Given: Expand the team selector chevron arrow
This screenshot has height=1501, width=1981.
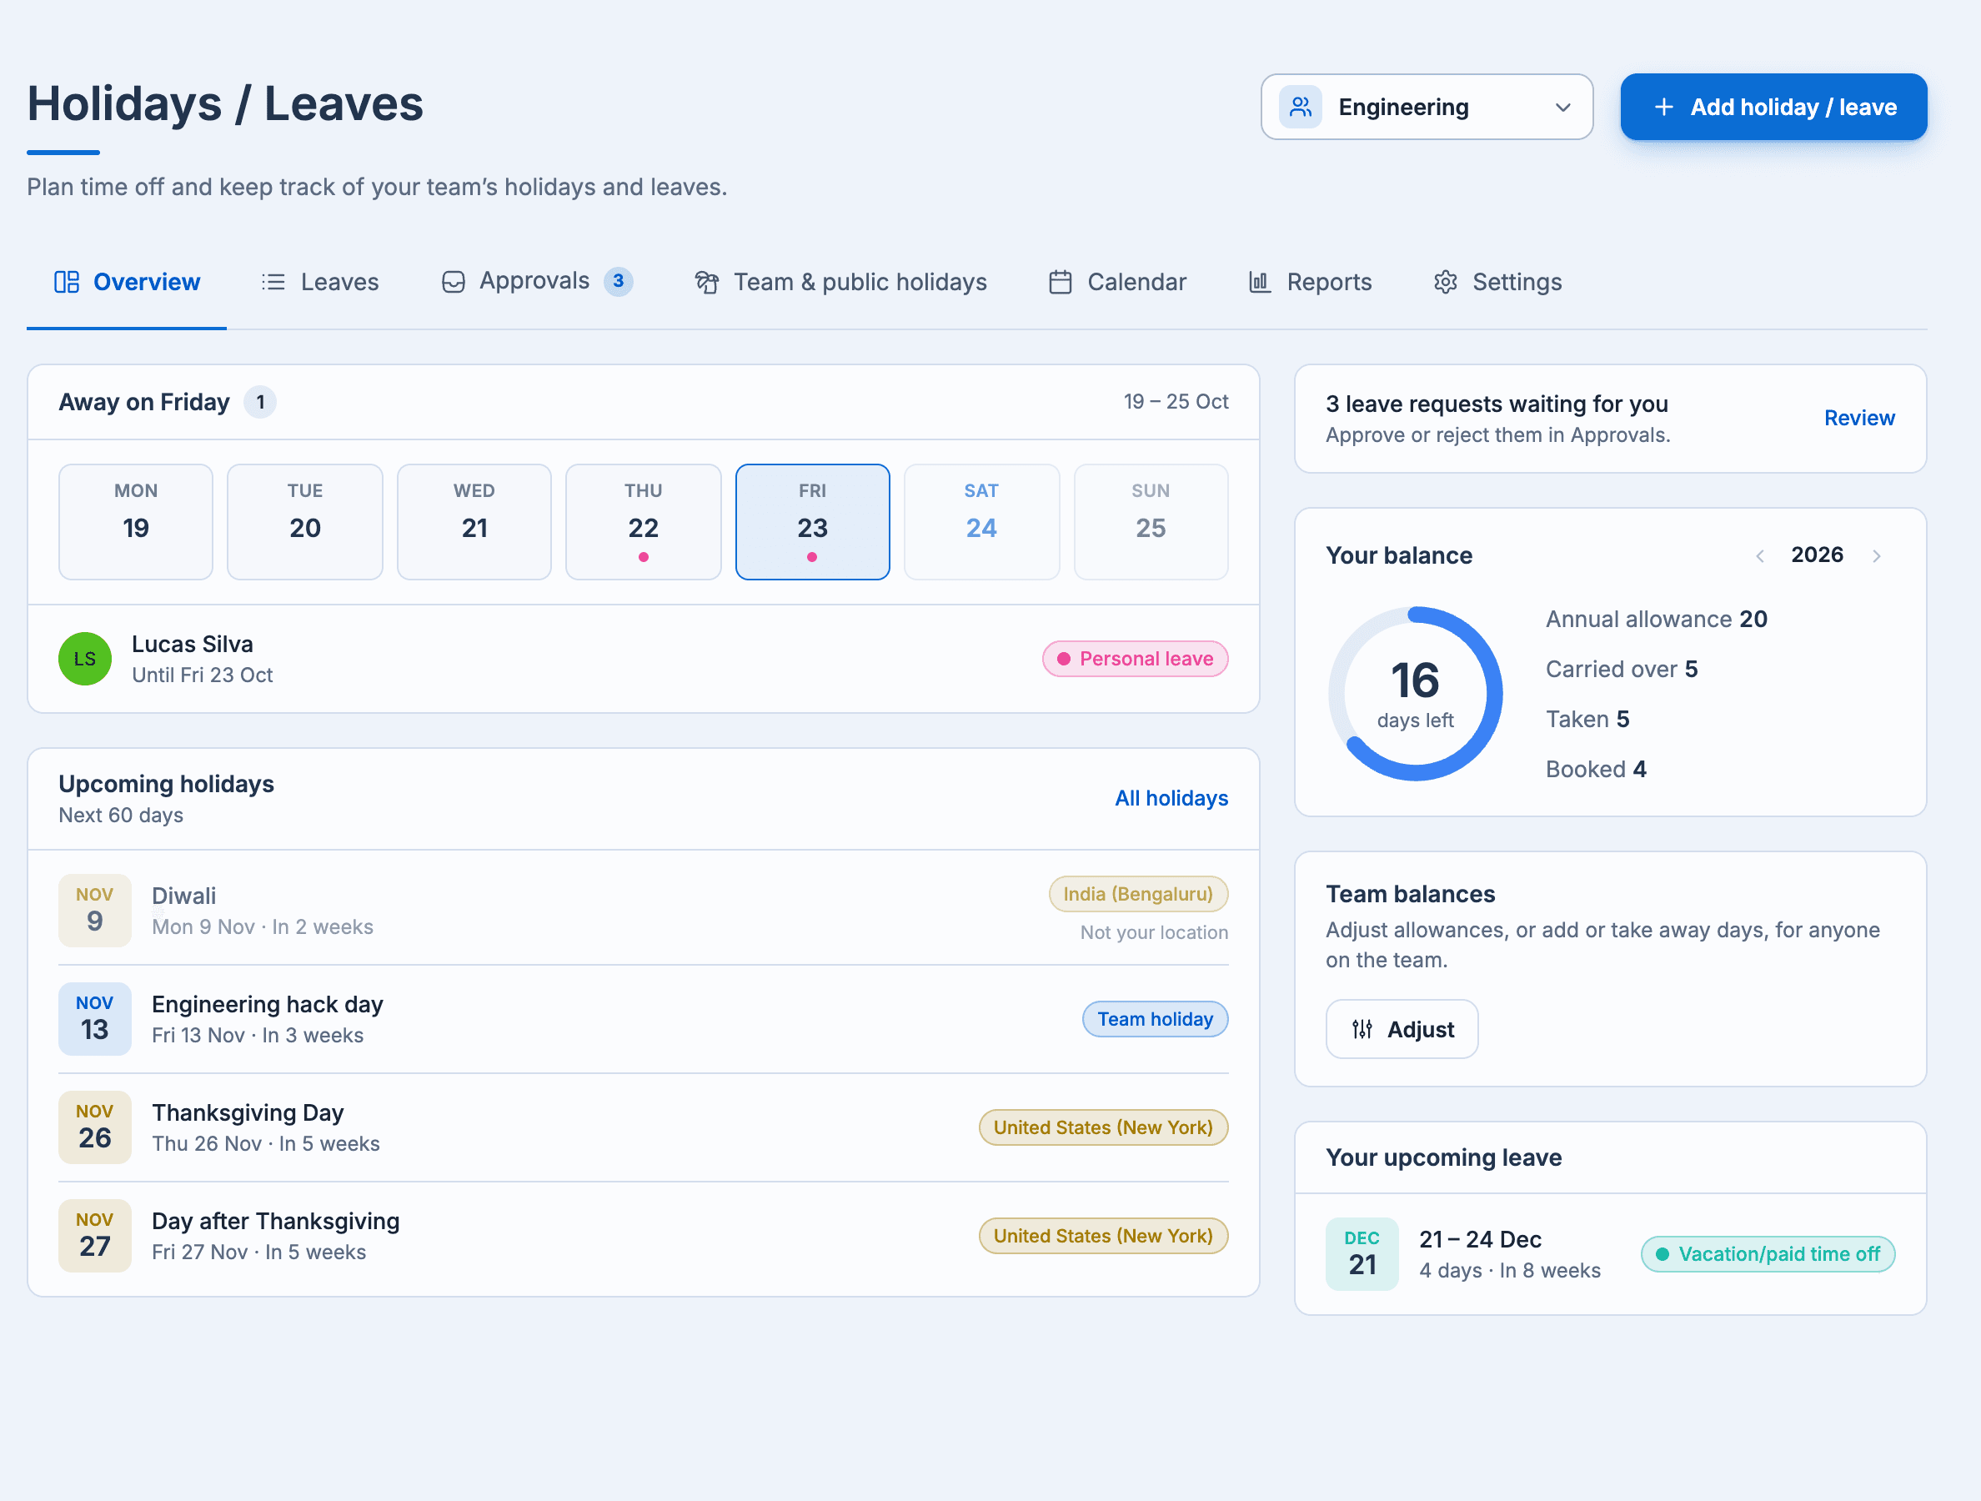Looking at the screenshot, I should pos(1562,108).
